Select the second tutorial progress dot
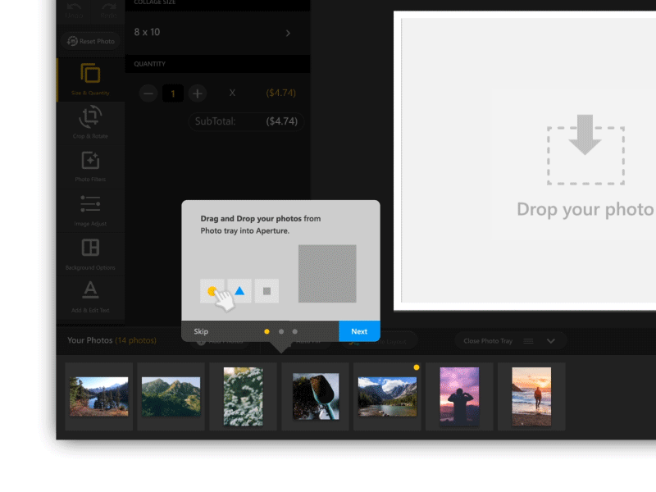 pos(281,331)
